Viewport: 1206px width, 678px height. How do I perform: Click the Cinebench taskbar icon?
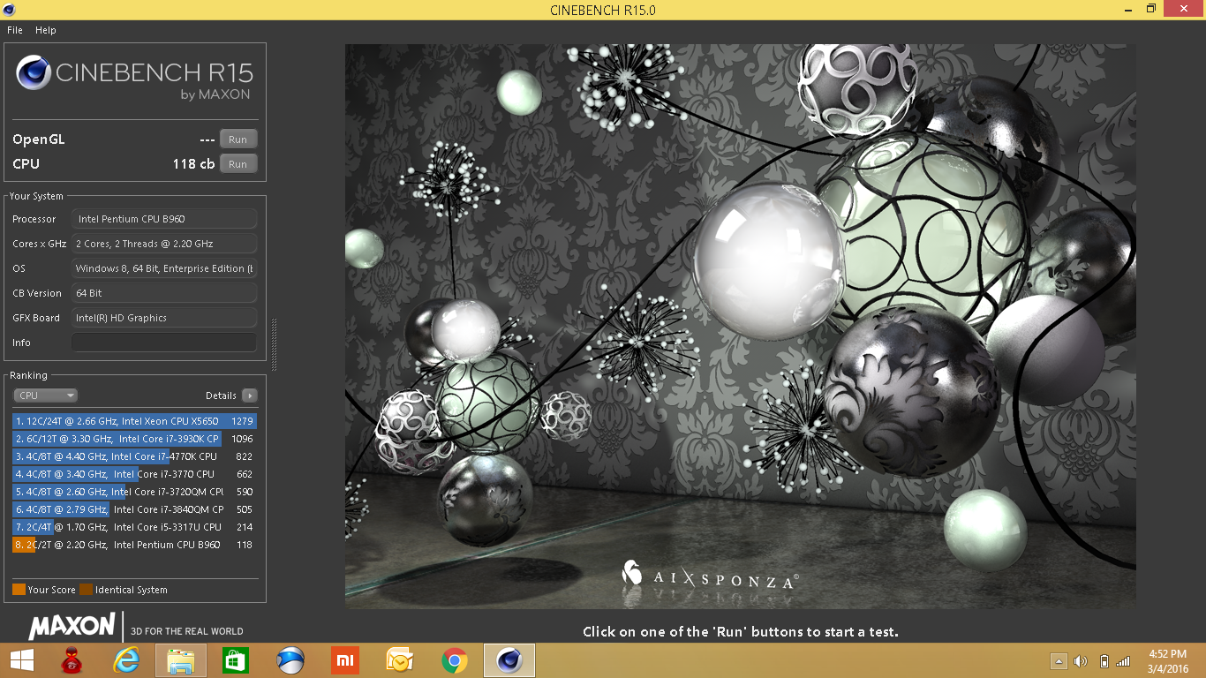point(509,660)
